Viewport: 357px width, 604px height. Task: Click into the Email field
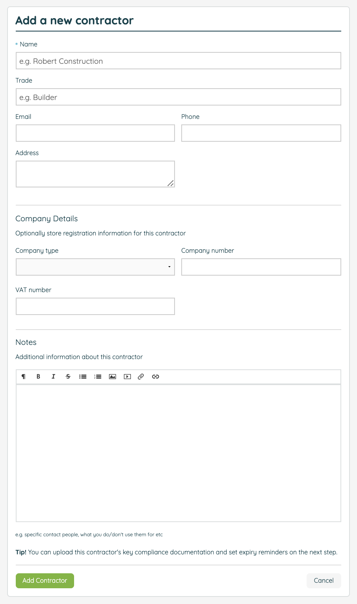[95, 133]
